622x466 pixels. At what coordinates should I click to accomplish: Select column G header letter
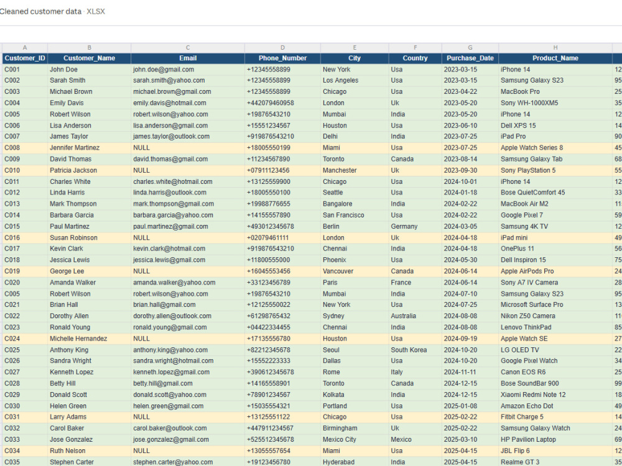pyautogui.click(x=470, y=48)
